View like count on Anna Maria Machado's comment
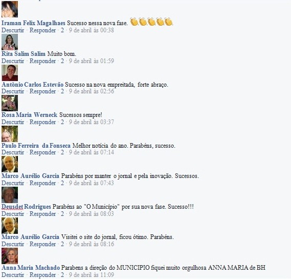Screen dimensions: 291x279 point(62,275)
